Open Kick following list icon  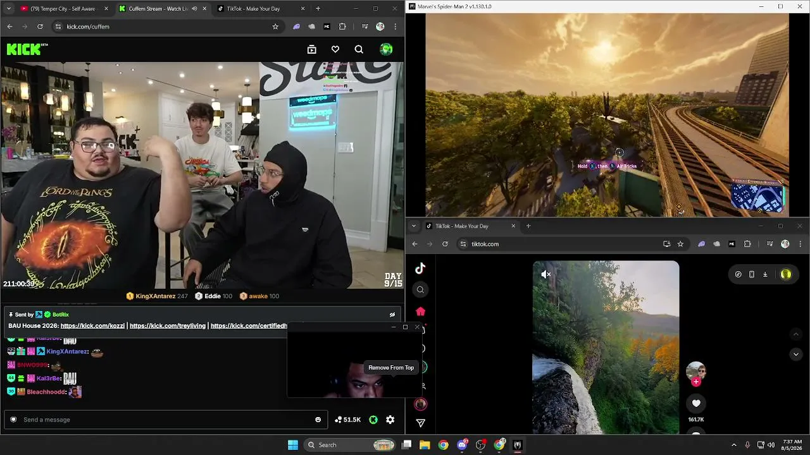coord(311,49)
